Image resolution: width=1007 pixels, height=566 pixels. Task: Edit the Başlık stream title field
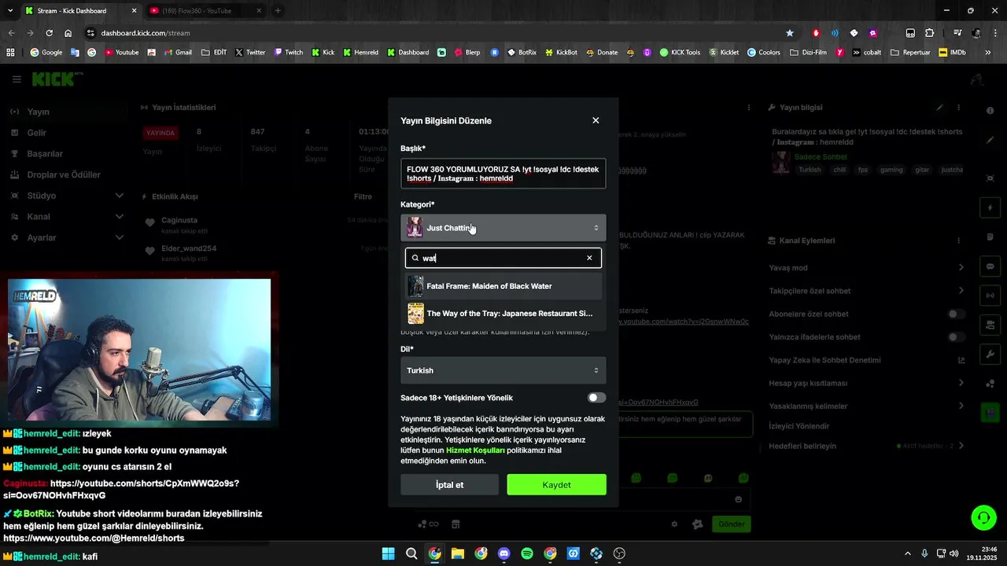(x=503, y=173)
